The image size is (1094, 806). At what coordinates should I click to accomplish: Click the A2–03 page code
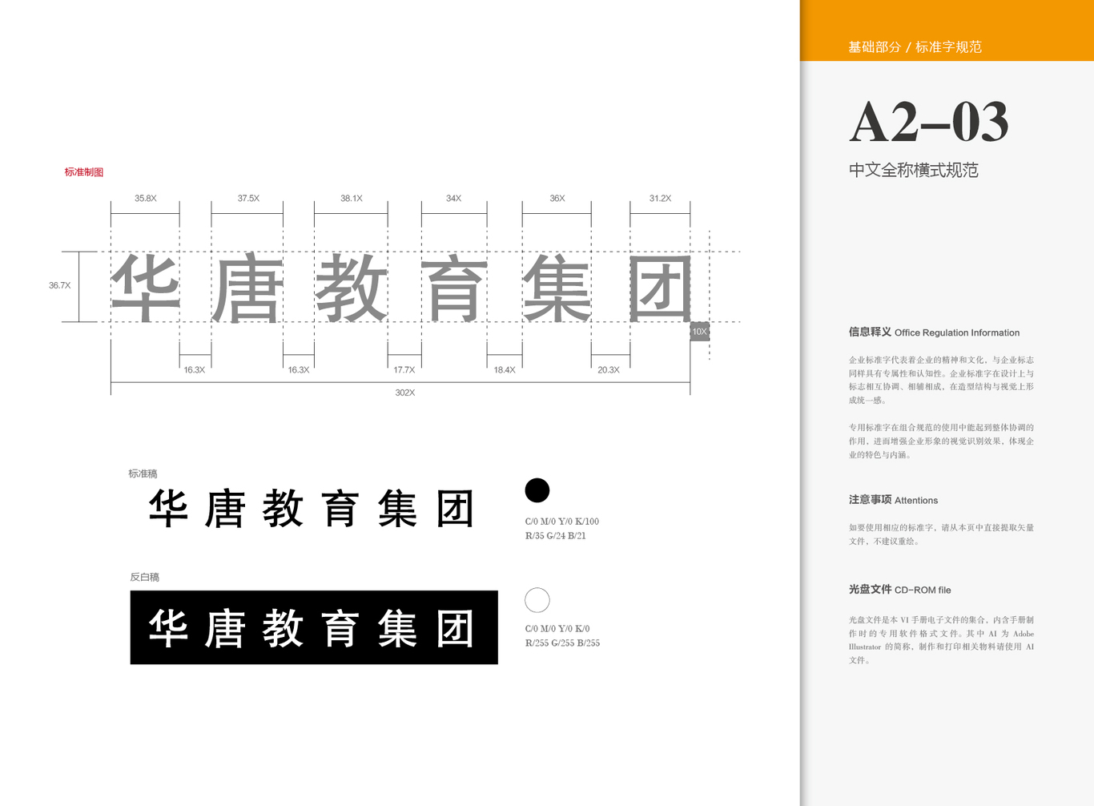929,123
